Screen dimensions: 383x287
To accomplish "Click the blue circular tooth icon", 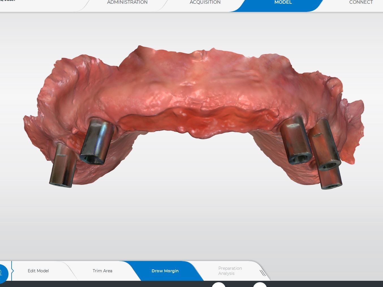I will [x=2, y=273].
